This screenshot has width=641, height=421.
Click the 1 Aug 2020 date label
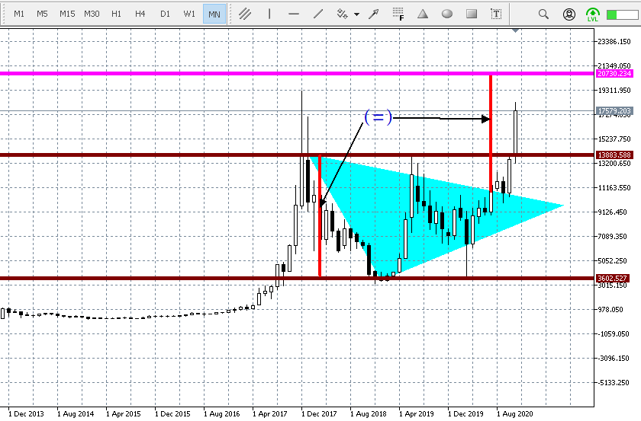(x=514, y=413)
